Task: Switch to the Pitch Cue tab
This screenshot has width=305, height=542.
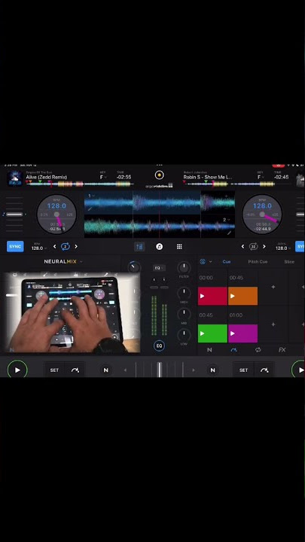Action: click(258, 262)
